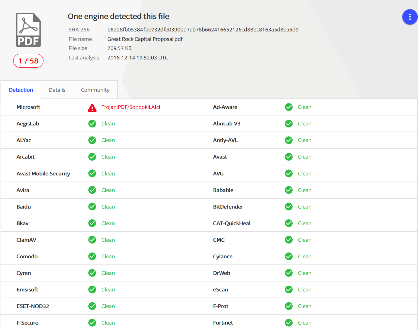
Task: Select the Clean checkmark icon for Avast
Action: 289,157
